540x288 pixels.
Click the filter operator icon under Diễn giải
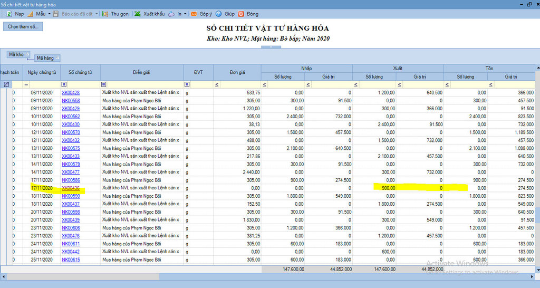point(104,84)
